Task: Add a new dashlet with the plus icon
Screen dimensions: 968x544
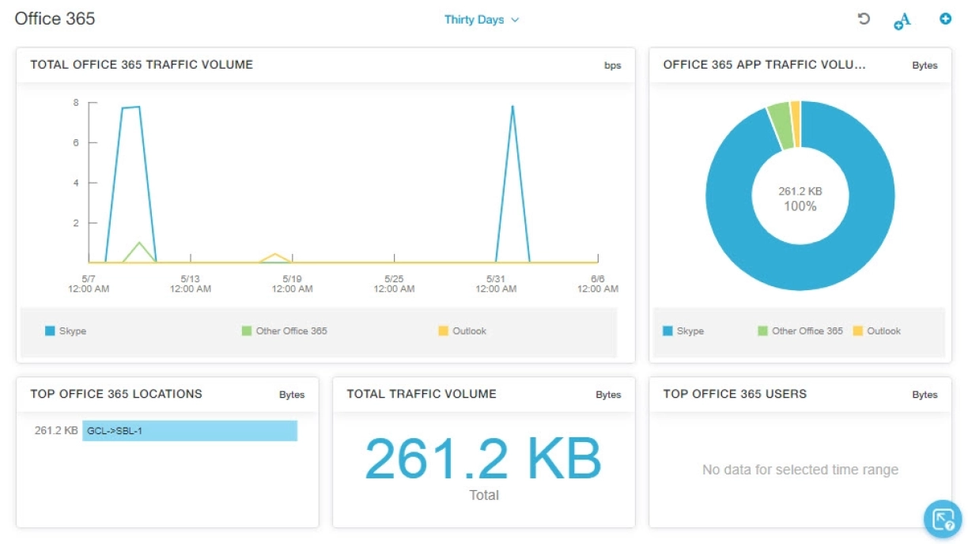Action: tap(946, 19)
